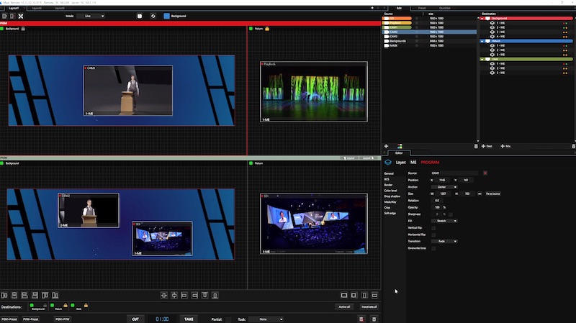Click the red X next to CAM1 source field
The height and width of the screenshot is (323, 576).
485,173
